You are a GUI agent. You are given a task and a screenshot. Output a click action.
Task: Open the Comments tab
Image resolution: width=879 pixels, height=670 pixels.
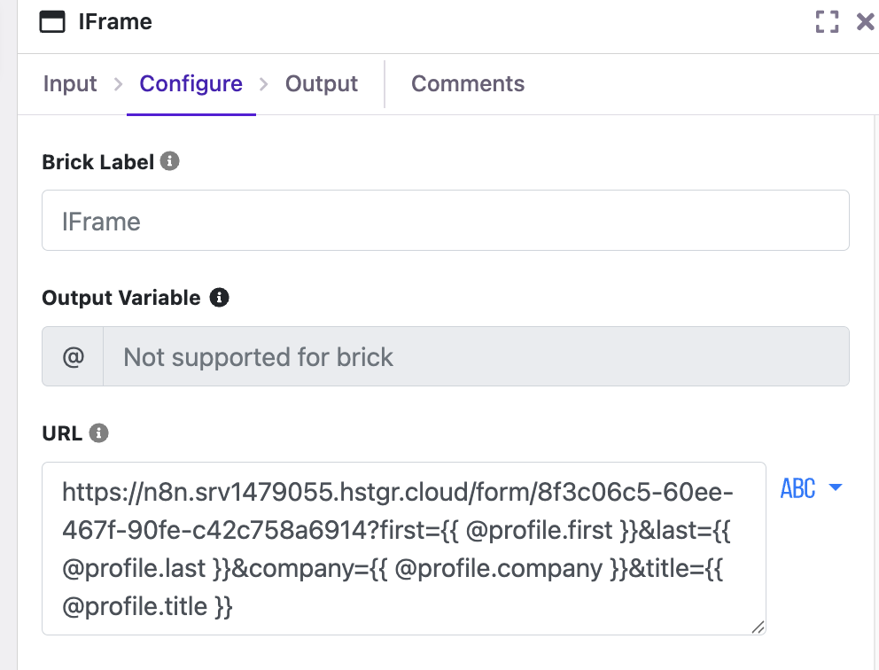[x=468, y=84]
